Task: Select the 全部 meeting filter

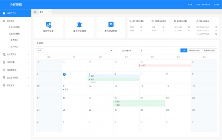Action: pyautogui.click(x=184, y=50)
